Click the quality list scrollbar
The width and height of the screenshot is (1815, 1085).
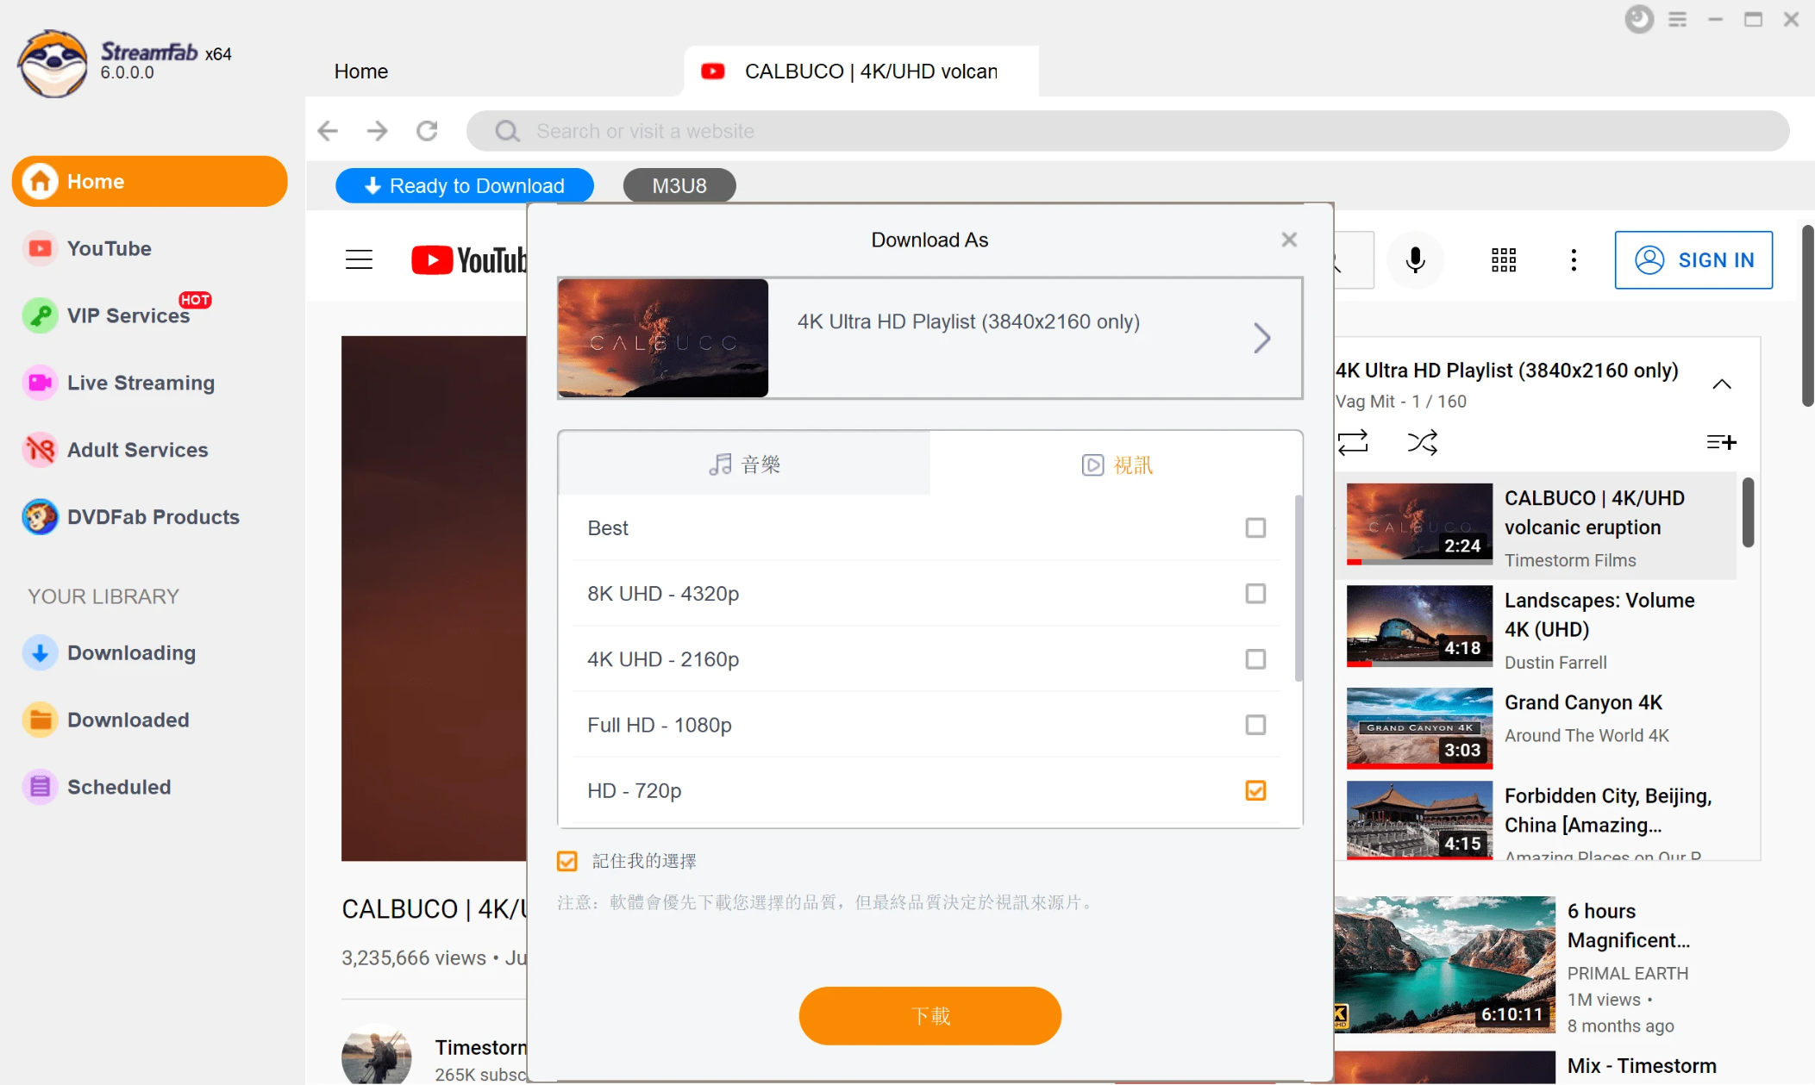tap(1298, 588)
